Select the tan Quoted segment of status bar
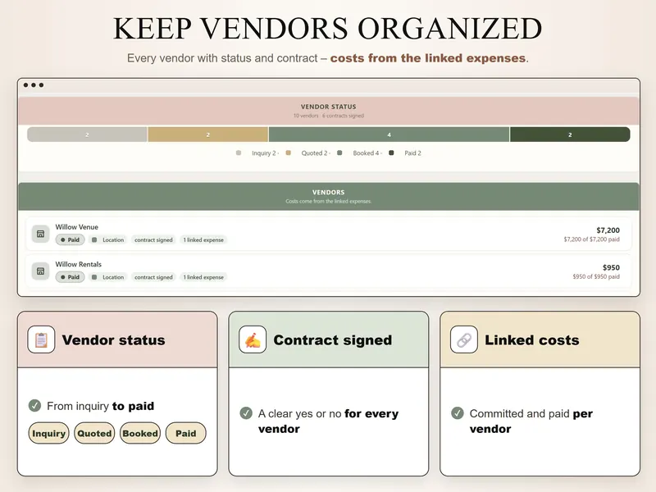656x492 pixels. pyautogui.click(x=208, y=134)
